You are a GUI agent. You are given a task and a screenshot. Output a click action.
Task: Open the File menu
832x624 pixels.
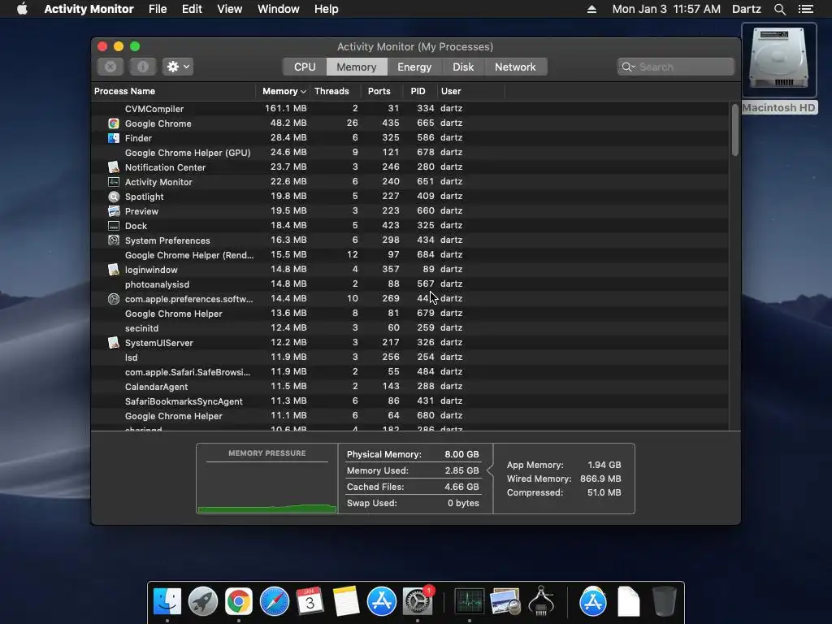[x=158, y=9]
